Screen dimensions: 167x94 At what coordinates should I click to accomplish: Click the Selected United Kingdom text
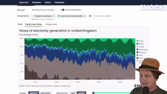coord(43,19)
